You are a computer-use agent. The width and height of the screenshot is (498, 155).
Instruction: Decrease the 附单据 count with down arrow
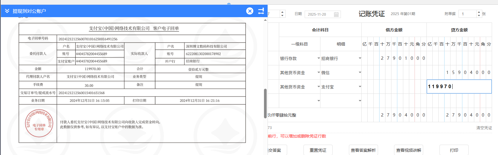click(479, 15)
